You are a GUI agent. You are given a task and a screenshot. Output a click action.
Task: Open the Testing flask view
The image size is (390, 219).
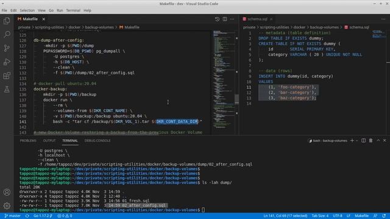(7, 89)
